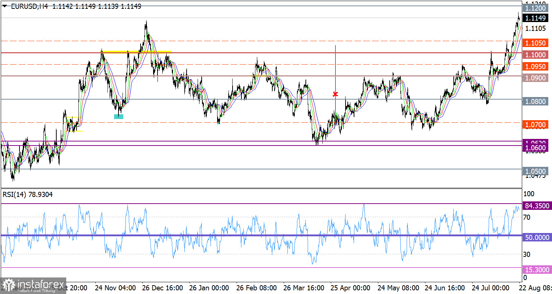Click the InstaForex logo watermark
Screen dimensions: 552x294
pos(33,285)
